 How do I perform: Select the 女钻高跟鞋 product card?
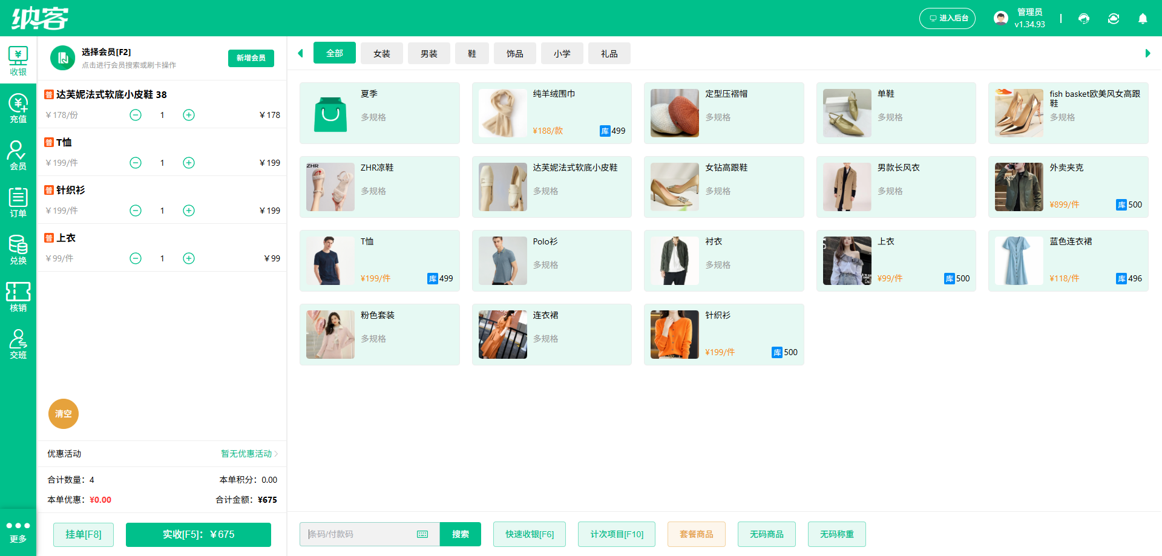click(724, 187)
